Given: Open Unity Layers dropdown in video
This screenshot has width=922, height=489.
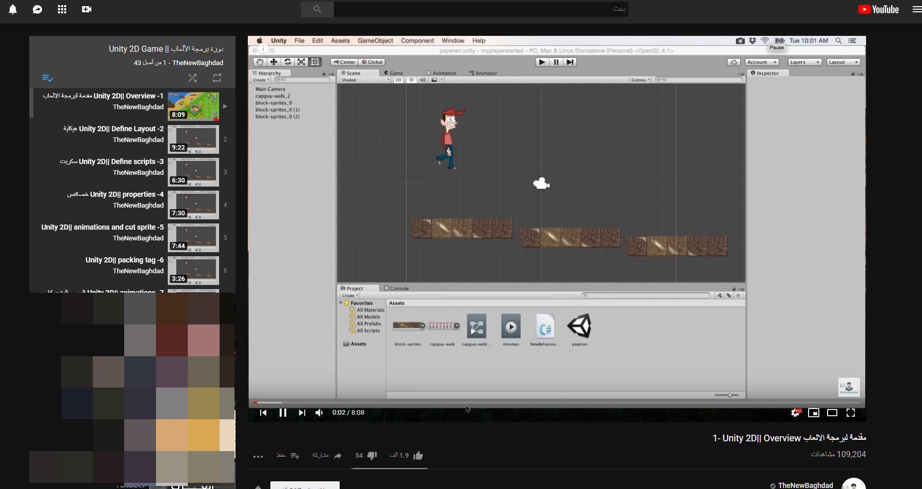Looking at the screenshot, I should coord(805,62).
